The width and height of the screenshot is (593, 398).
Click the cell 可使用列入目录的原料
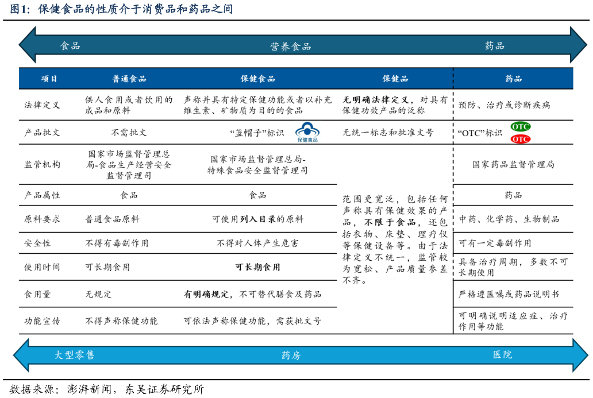[x=257, y=219]
